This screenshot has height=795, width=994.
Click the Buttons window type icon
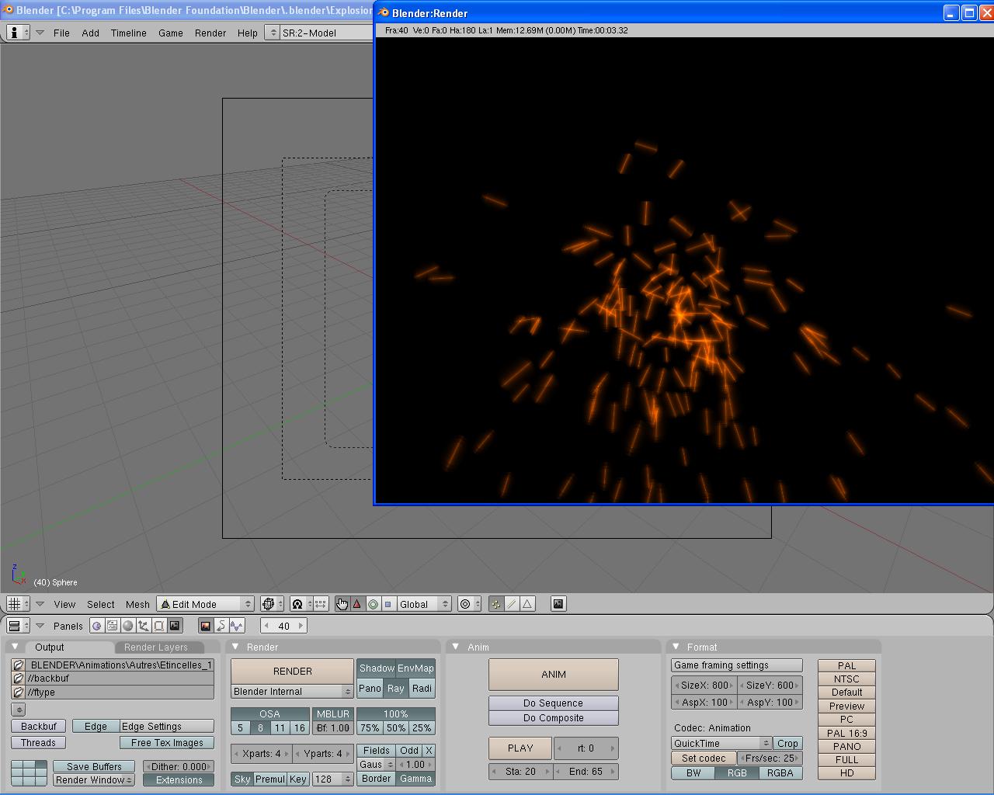pyautogui.click(x=17, y=626)
